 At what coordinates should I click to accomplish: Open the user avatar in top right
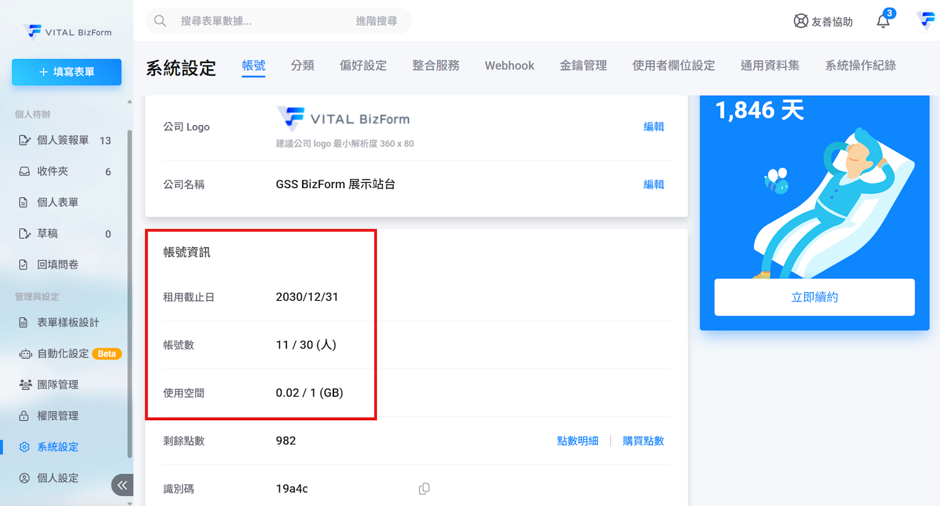[x=926, y=21]
